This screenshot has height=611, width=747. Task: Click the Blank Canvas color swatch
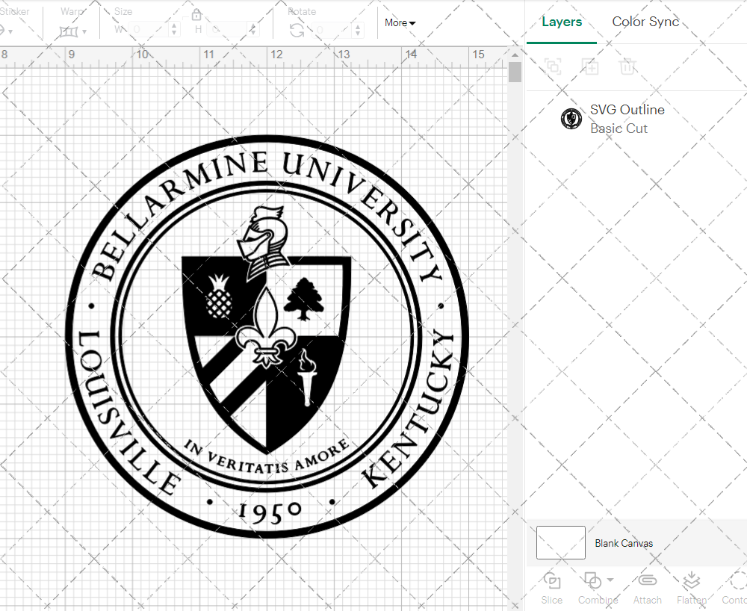coord(560,543)
